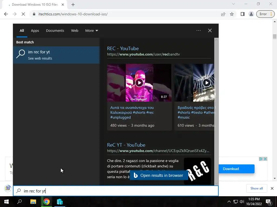
Task: Open the recbandtv YouTube URL
Action: 143,54
